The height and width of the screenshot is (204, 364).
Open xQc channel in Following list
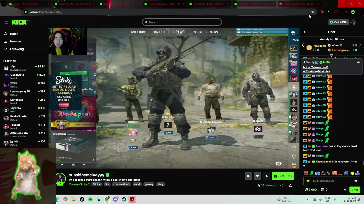pos(24,68)
